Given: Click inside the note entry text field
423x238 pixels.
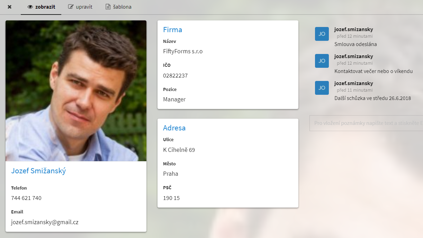Looking at the screenshot, I should pos(366,123).
